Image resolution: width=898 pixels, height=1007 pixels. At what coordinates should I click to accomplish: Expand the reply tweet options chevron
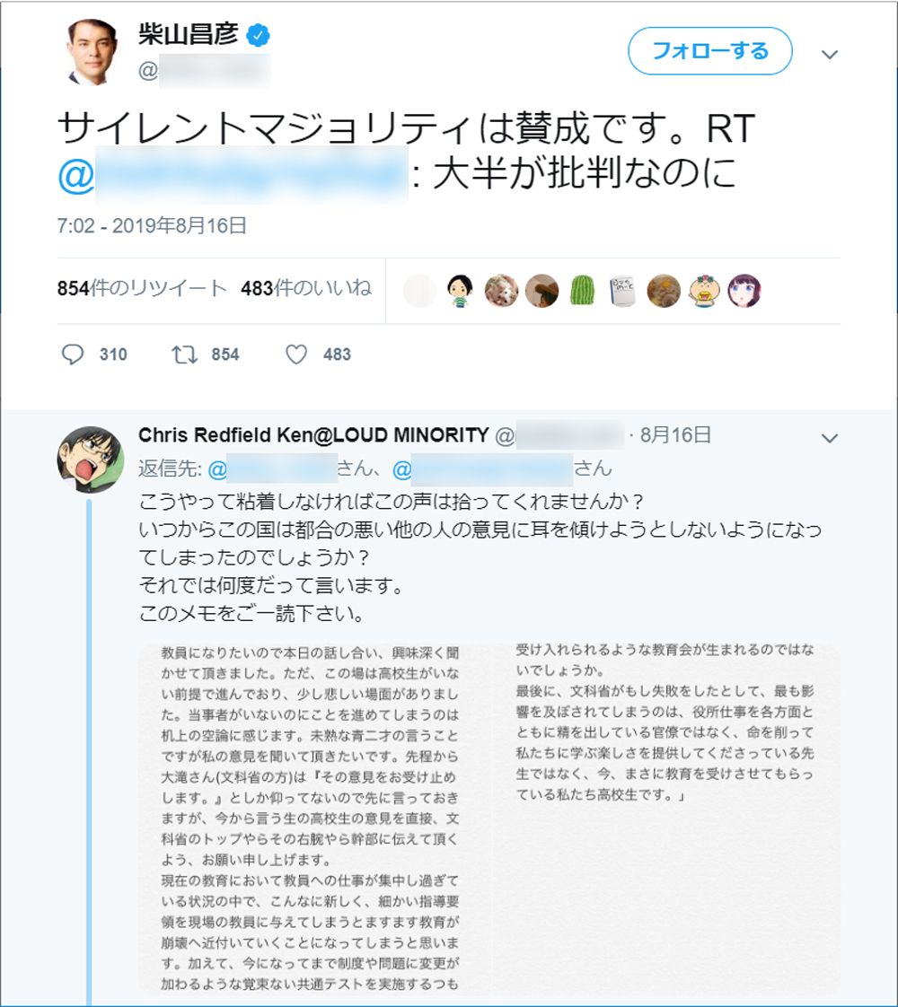coord(830,439)
